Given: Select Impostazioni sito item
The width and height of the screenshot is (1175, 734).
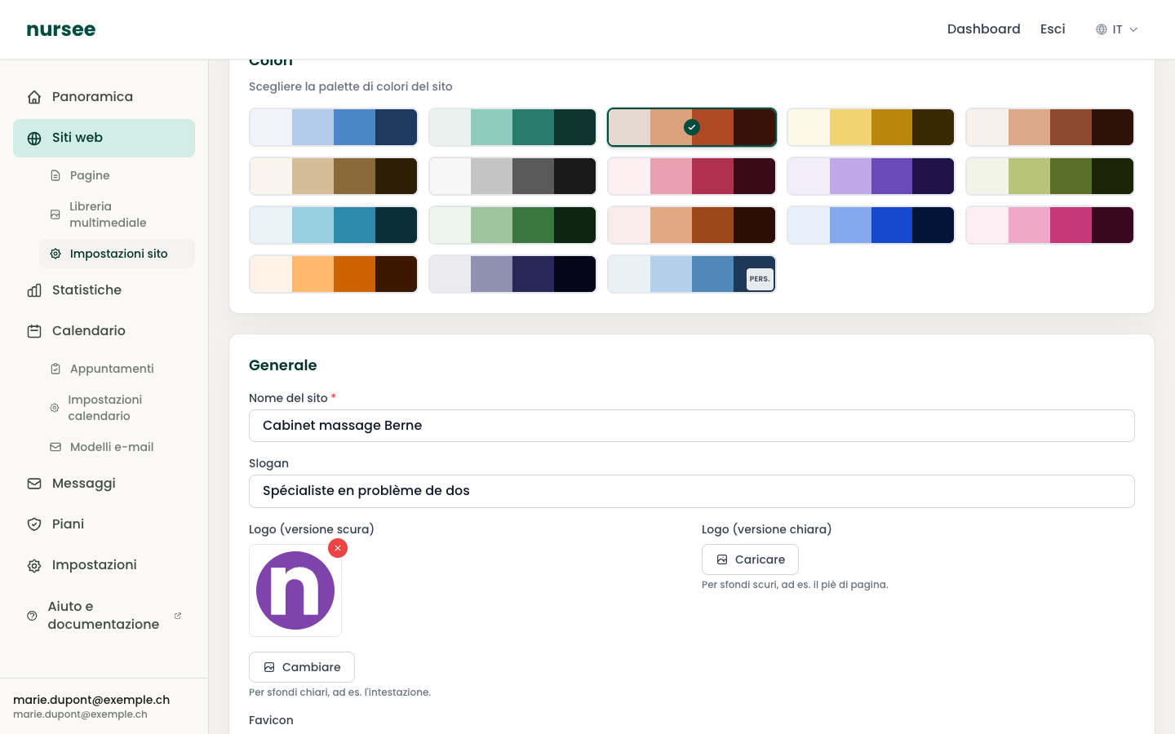Looking at the screenshot, I should 117,254.
